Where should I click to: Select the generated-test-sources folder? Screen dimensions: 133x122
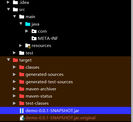(x=49, y=82)
